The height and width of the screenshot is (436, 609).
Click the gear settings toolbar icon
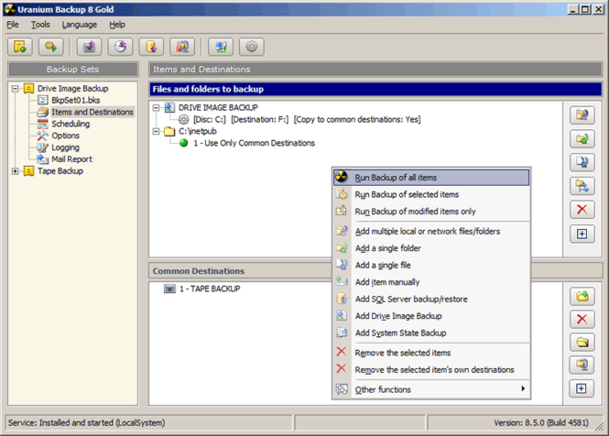(252, 47)
